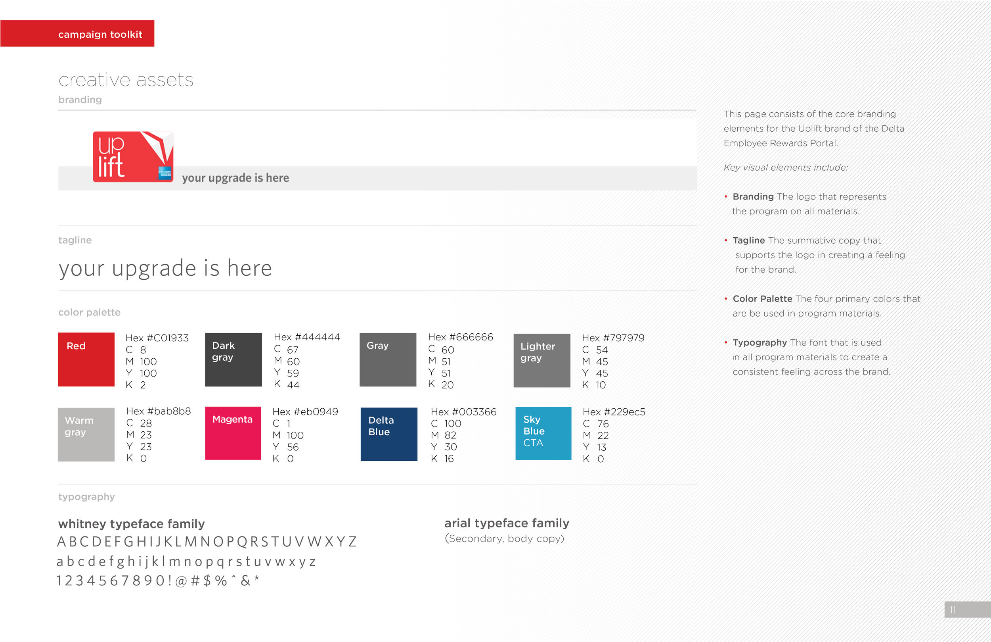Click the typography section label
The image size is (991, 642).
(86, 497)
